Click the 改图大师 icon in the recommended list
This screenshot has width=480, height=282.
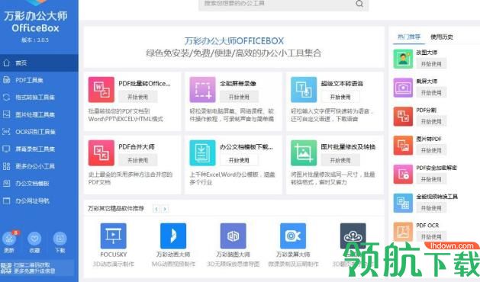pos(403,59)
